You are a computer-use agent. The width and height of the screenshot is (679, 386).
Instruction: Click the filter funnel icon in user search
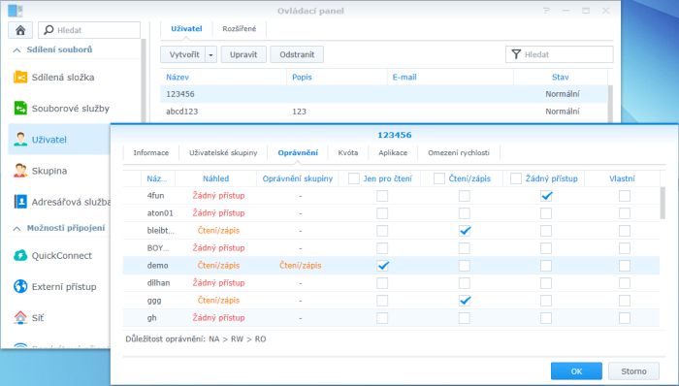pyautogui.click(x=516, y=54)
